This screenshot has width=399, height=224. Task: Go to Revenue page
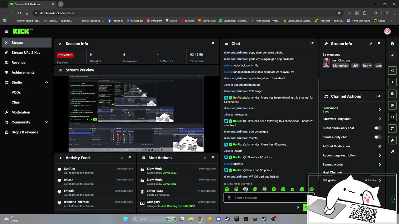click(x=26, y=63)
